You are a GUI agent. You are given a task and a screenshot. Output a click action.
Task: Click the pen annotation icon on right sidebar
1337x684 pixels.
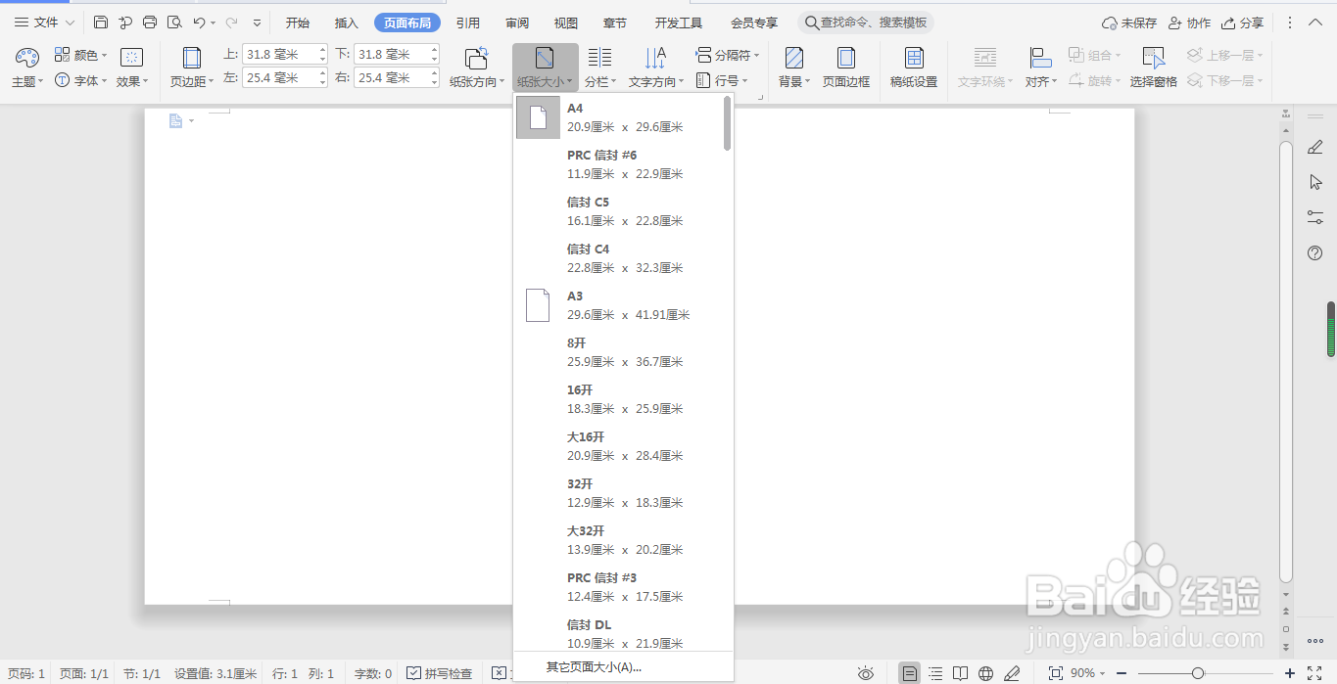[x=1315, y=147]
